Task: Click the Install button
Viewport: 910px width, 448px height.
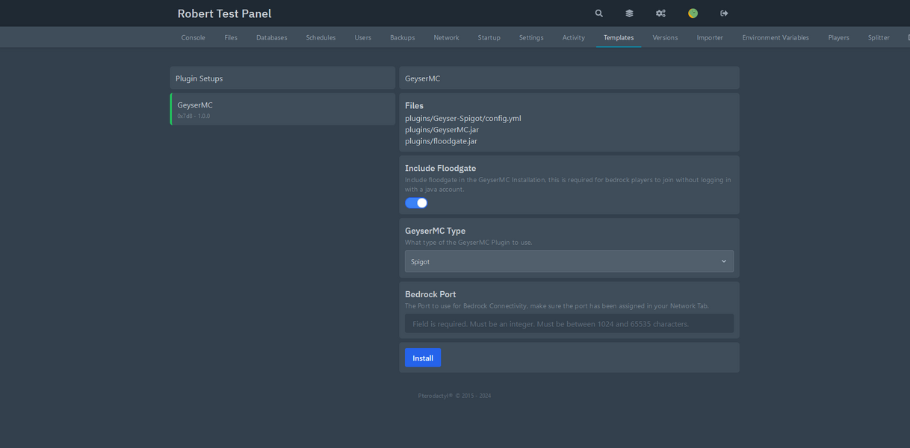Action: (x=422, y=357)
